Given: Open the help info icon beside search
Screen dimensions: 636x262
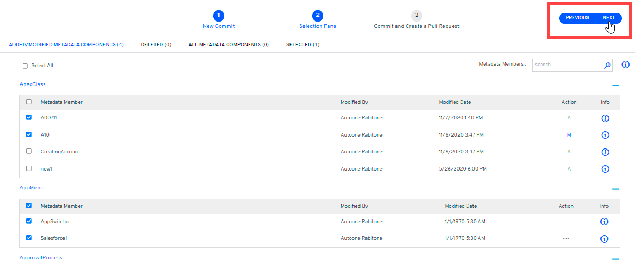Looking at the screenshot, I should tap(625, 65).
